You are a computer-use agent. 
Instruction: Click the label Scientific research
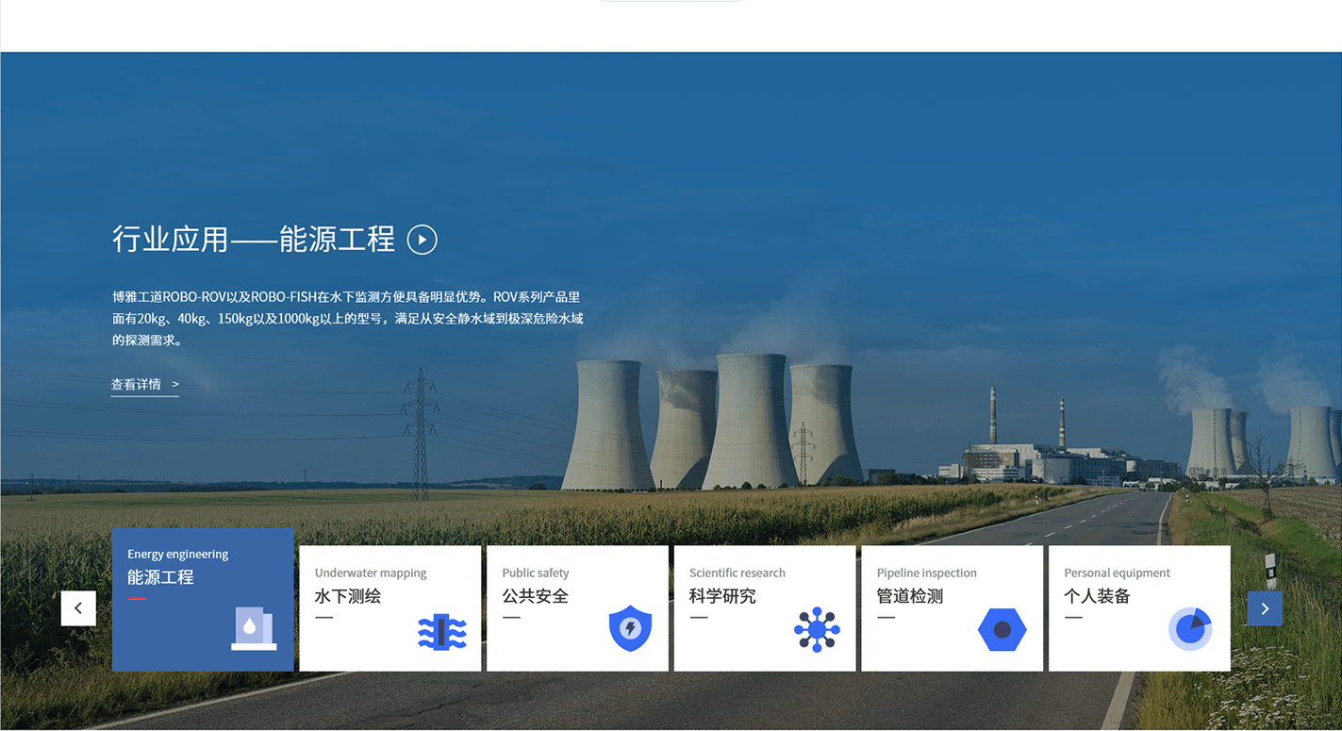coord(737,573)
